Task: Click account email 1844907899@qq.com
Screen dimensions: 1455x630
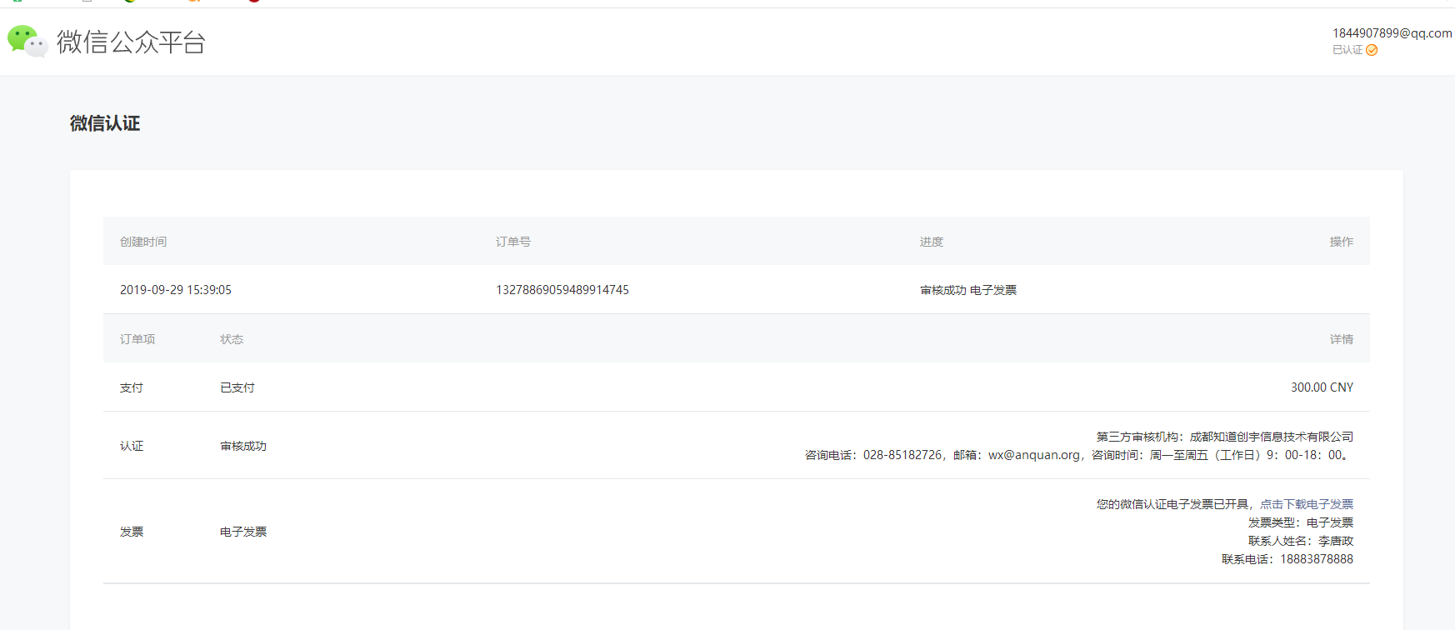Action: (1392, 33)
